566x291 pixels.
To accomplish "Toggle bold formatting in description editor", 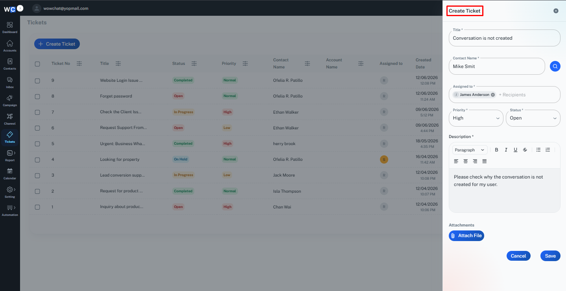I will tap(496, 150).
